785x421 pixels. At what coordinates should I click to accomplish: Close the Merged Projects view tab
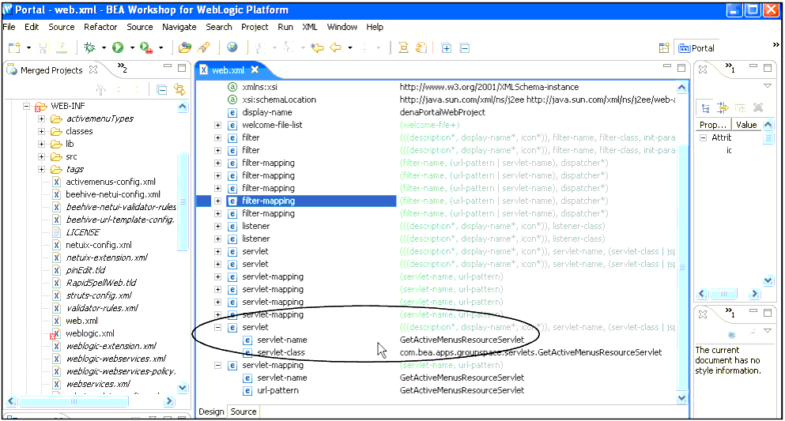point(93,70)
